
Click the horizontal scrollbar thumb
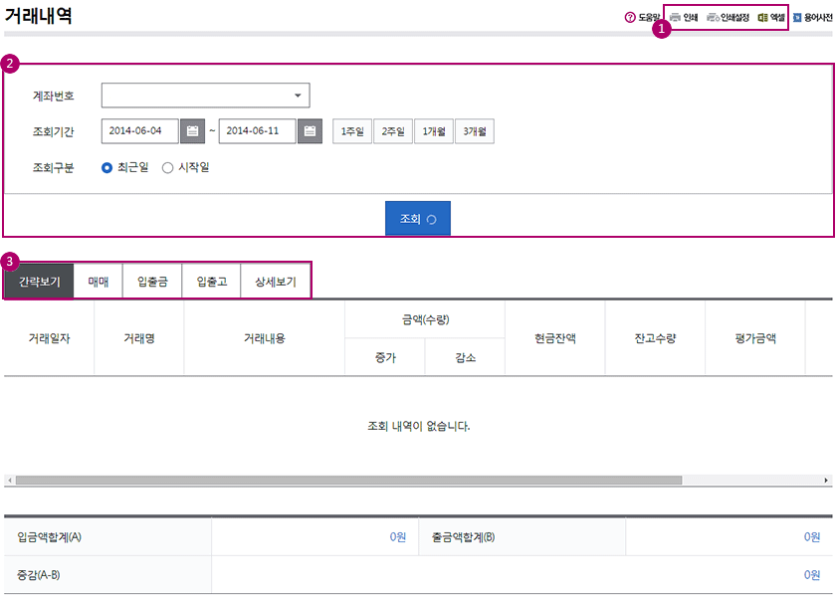pos(348,481)
